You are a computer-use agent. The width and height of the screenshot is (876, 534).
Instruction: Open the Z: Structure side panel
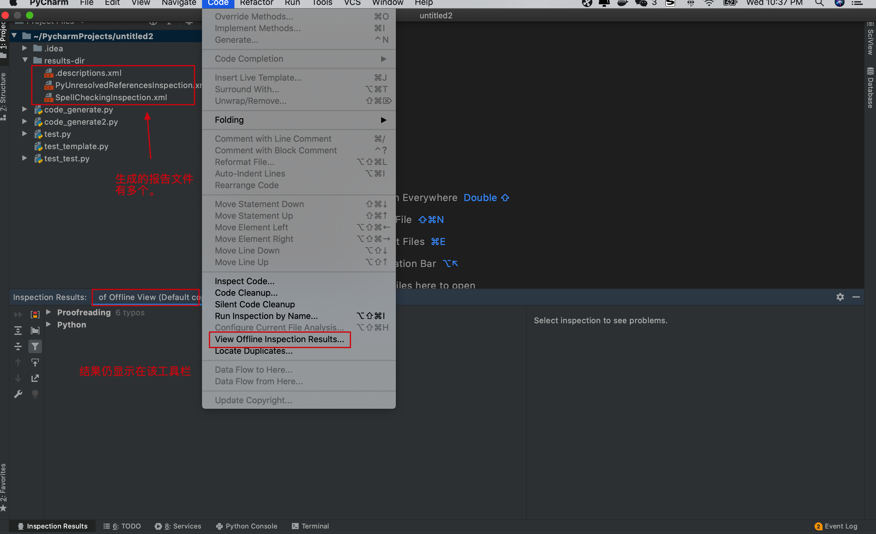4,96
